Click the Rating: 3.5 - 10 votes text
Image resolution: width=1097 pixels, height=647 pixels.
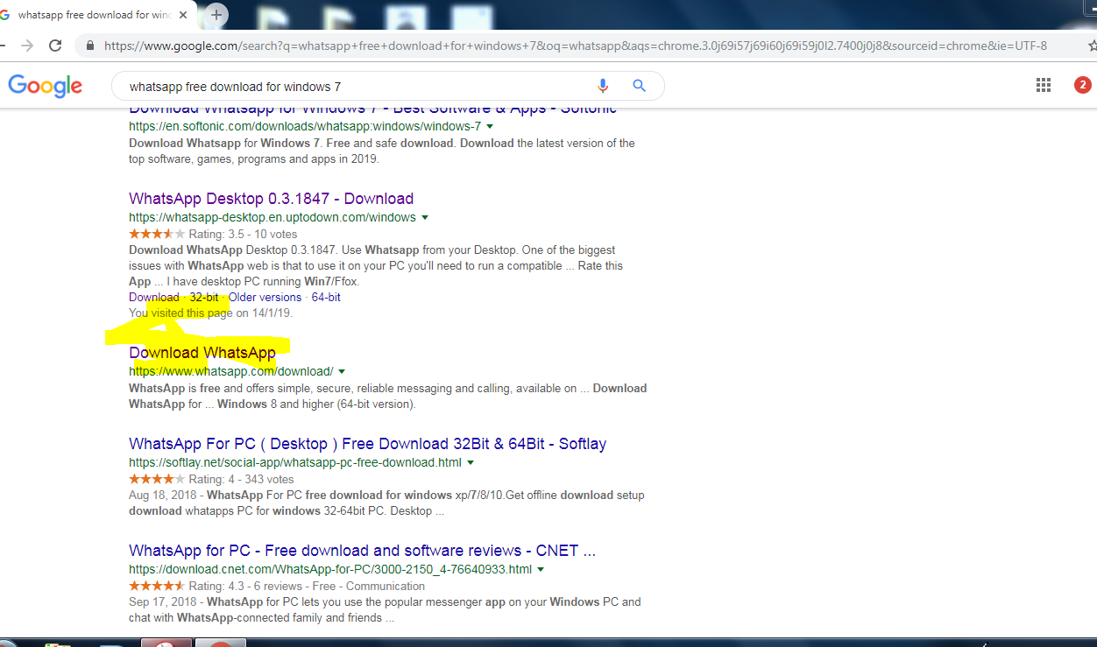pos(243,235)
